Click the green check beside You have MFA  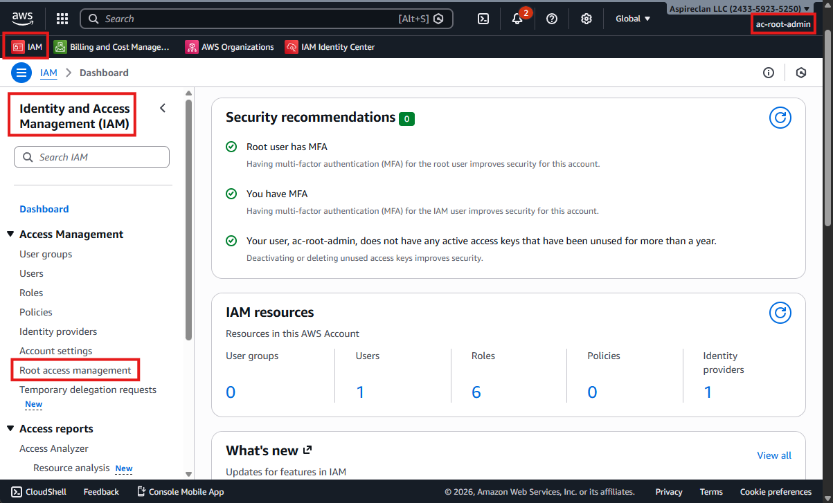point(231,194)
